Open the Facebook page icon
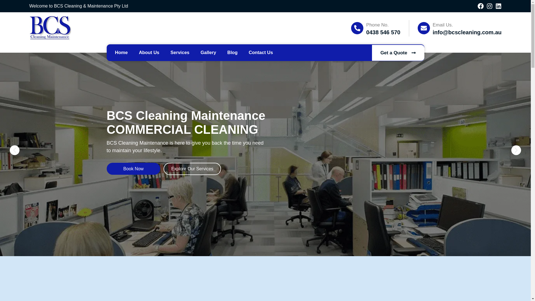 pyautogui.click(x=480, y=6)
